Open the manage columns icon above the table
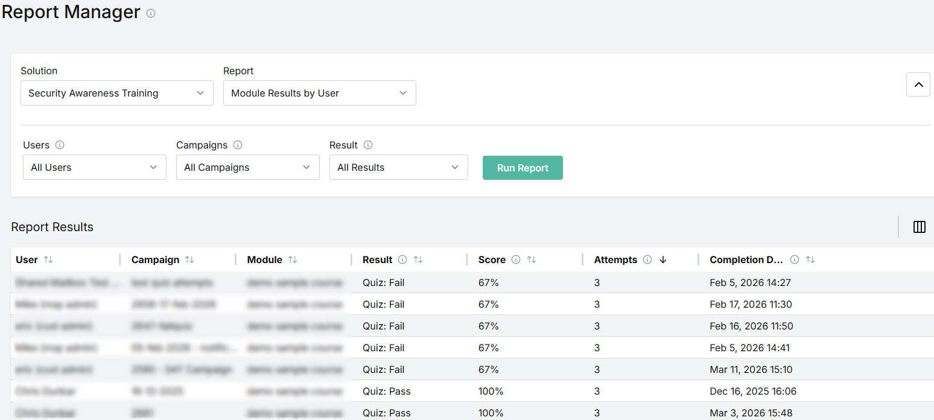 919,227
